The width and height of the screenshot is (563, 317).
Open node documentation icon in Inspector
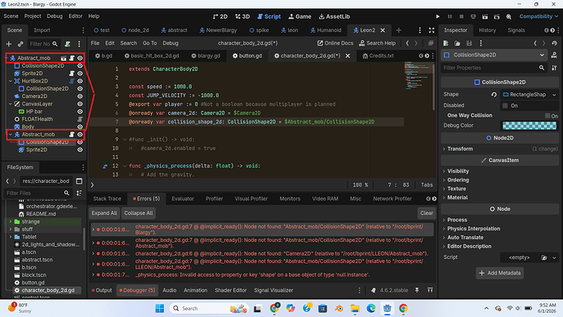554,55
